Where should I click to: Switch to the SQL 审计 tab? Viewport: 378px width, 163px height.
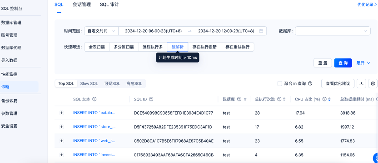tap(109, 5)
